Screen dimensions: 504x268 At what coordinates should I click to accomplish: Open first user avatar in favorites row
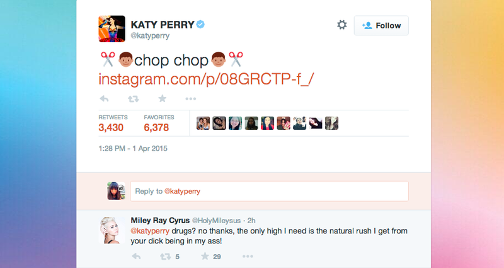coord(203,123)
